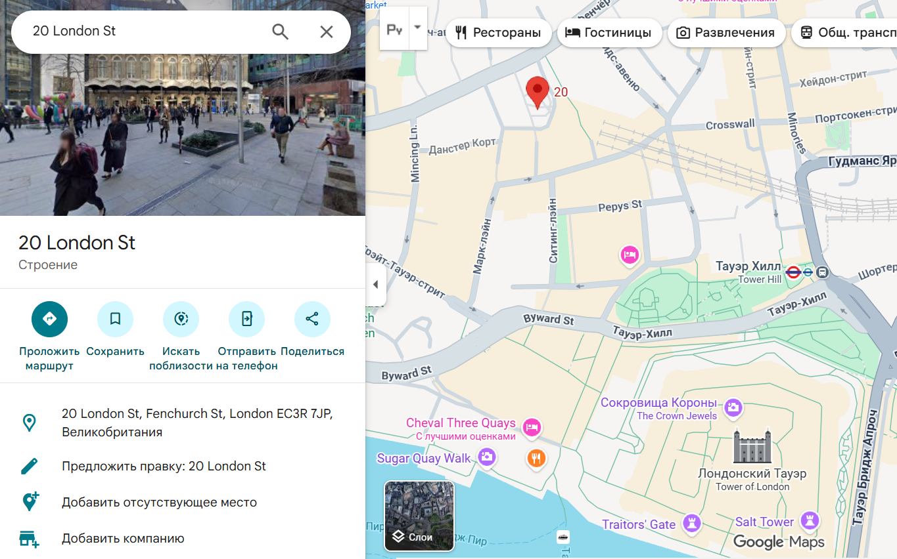Expand the input tools dropdown arrow
Viewport: 897px width, 559px height.
click(x=417, y=29)
